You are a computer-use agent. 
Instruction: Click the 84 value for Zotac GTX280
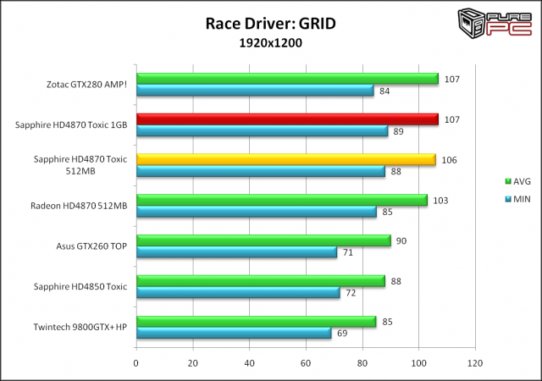coord(384,91)
